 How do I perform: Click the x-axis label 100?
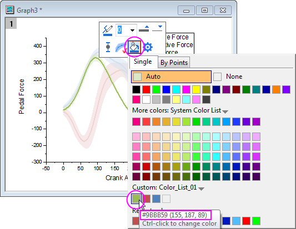(x=98, y=169)
